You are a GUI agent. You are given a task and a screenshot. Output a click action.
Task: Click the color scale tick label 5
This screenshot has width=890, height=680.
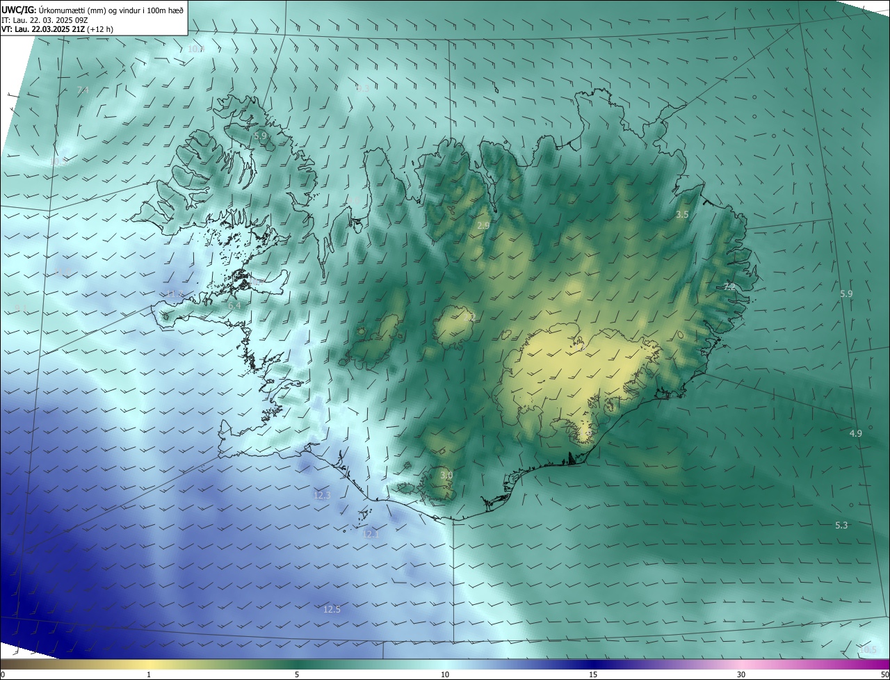pyautogui.click(x=297, y=674)
